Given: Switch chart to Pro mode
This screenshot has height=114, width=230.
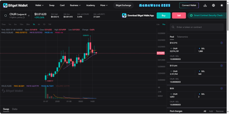Looking at the screenshot, I should [x=164, y=24].
